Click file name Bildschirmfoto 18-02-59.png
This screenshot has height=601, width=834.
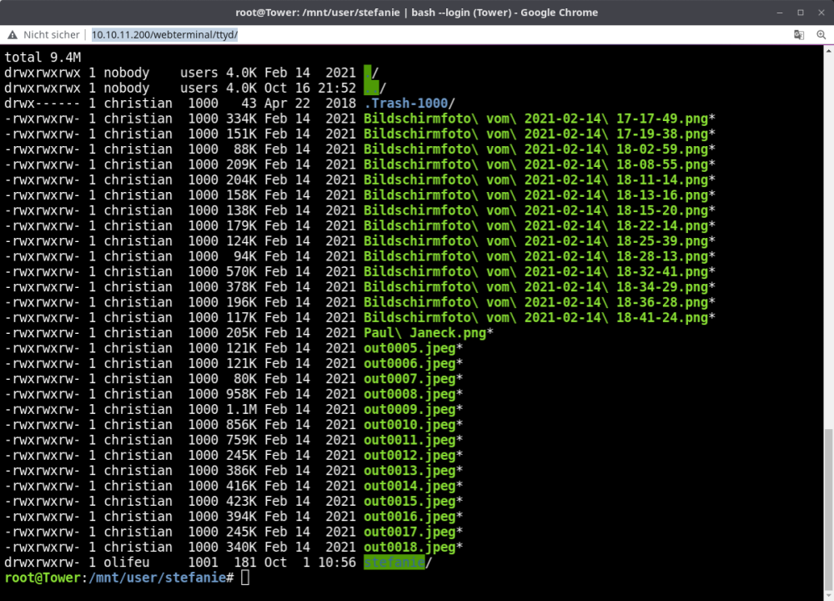point(539,149)
